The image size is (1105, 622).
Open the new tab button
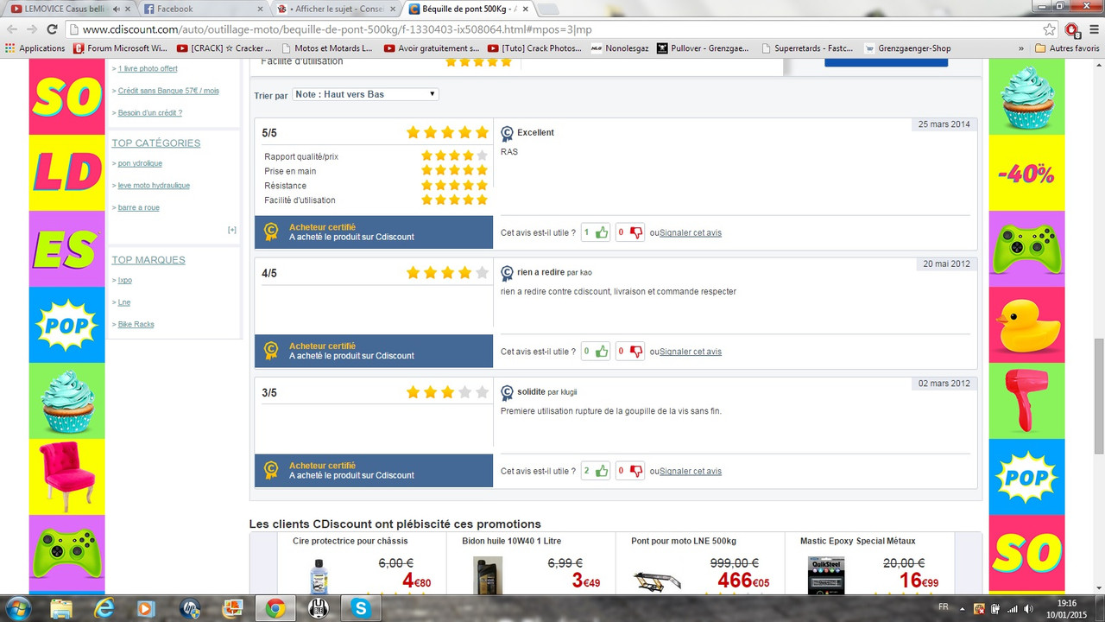547,9
